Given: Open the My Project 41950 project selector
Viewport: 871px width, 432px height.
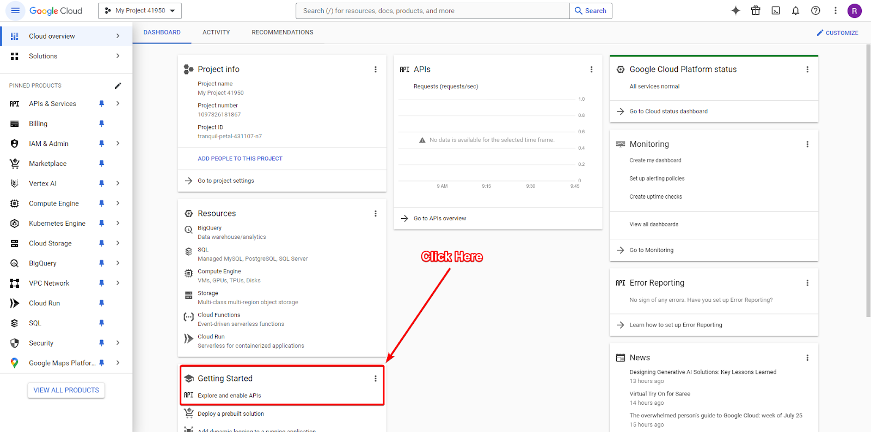Looking at the screenshot, I should 140,10.
